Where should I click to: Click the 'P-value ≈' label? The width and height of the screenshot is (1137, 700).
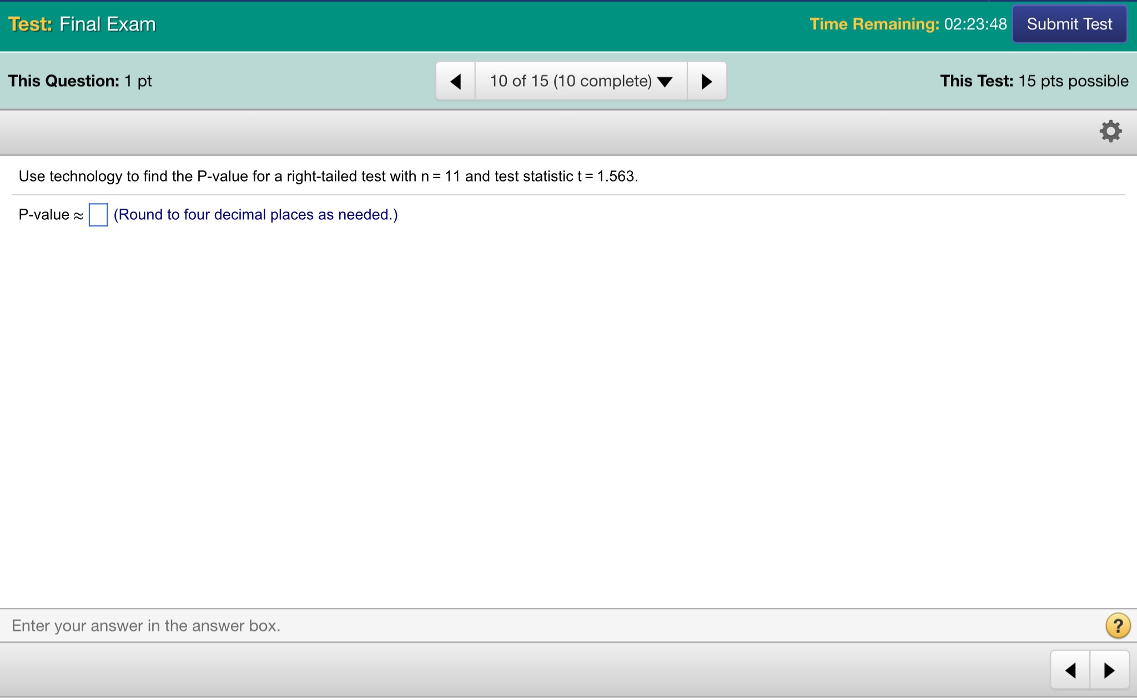[51, 215]
